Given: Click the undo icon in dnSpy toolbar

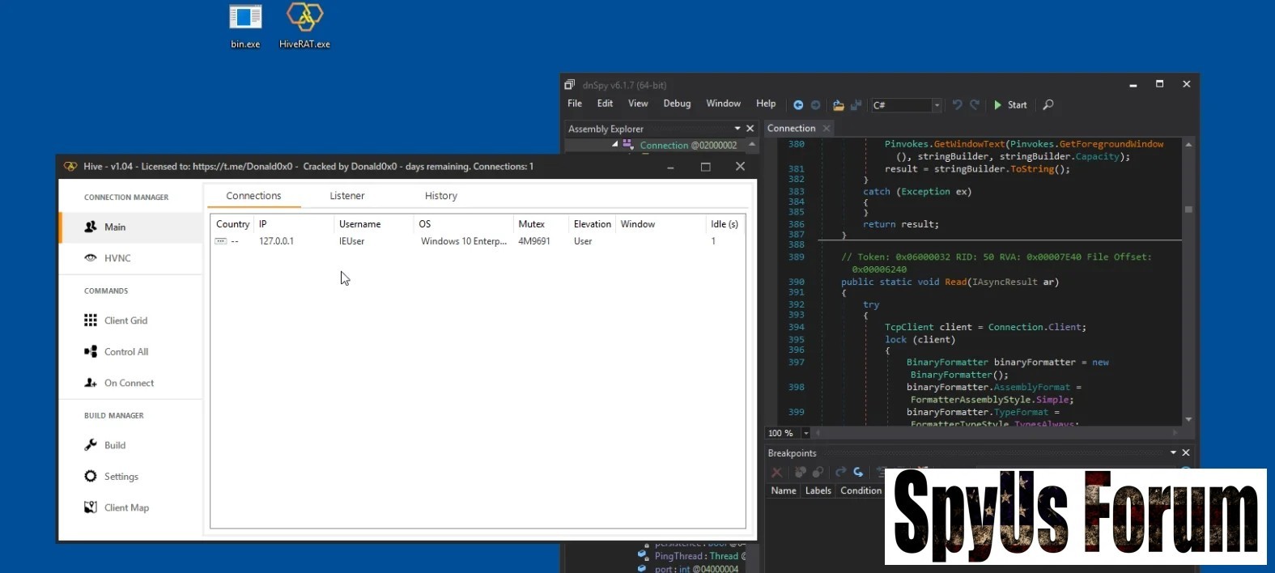Looking at the screenshot, I should [x=957, y=104].
